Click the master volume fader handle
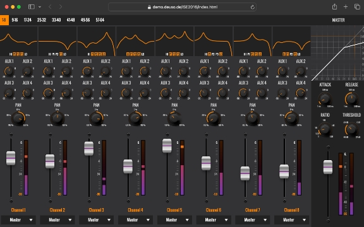The width and height of the screenshot is (364, 227). point(328,167)
